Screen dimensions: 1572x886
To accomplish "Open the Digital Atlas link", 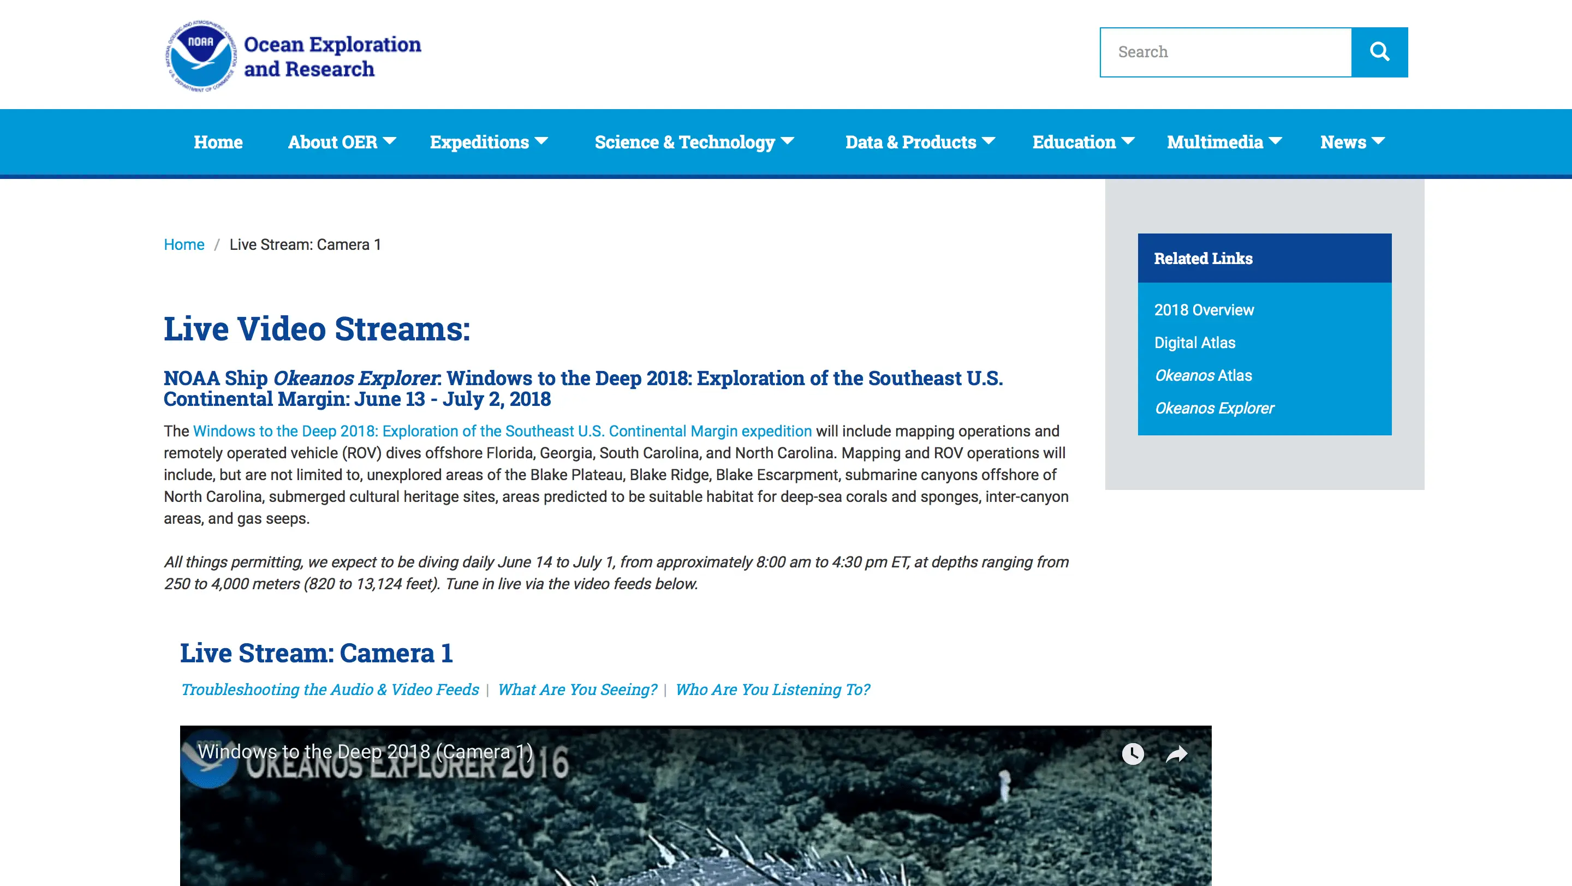I will click(x=1194, y=343).
